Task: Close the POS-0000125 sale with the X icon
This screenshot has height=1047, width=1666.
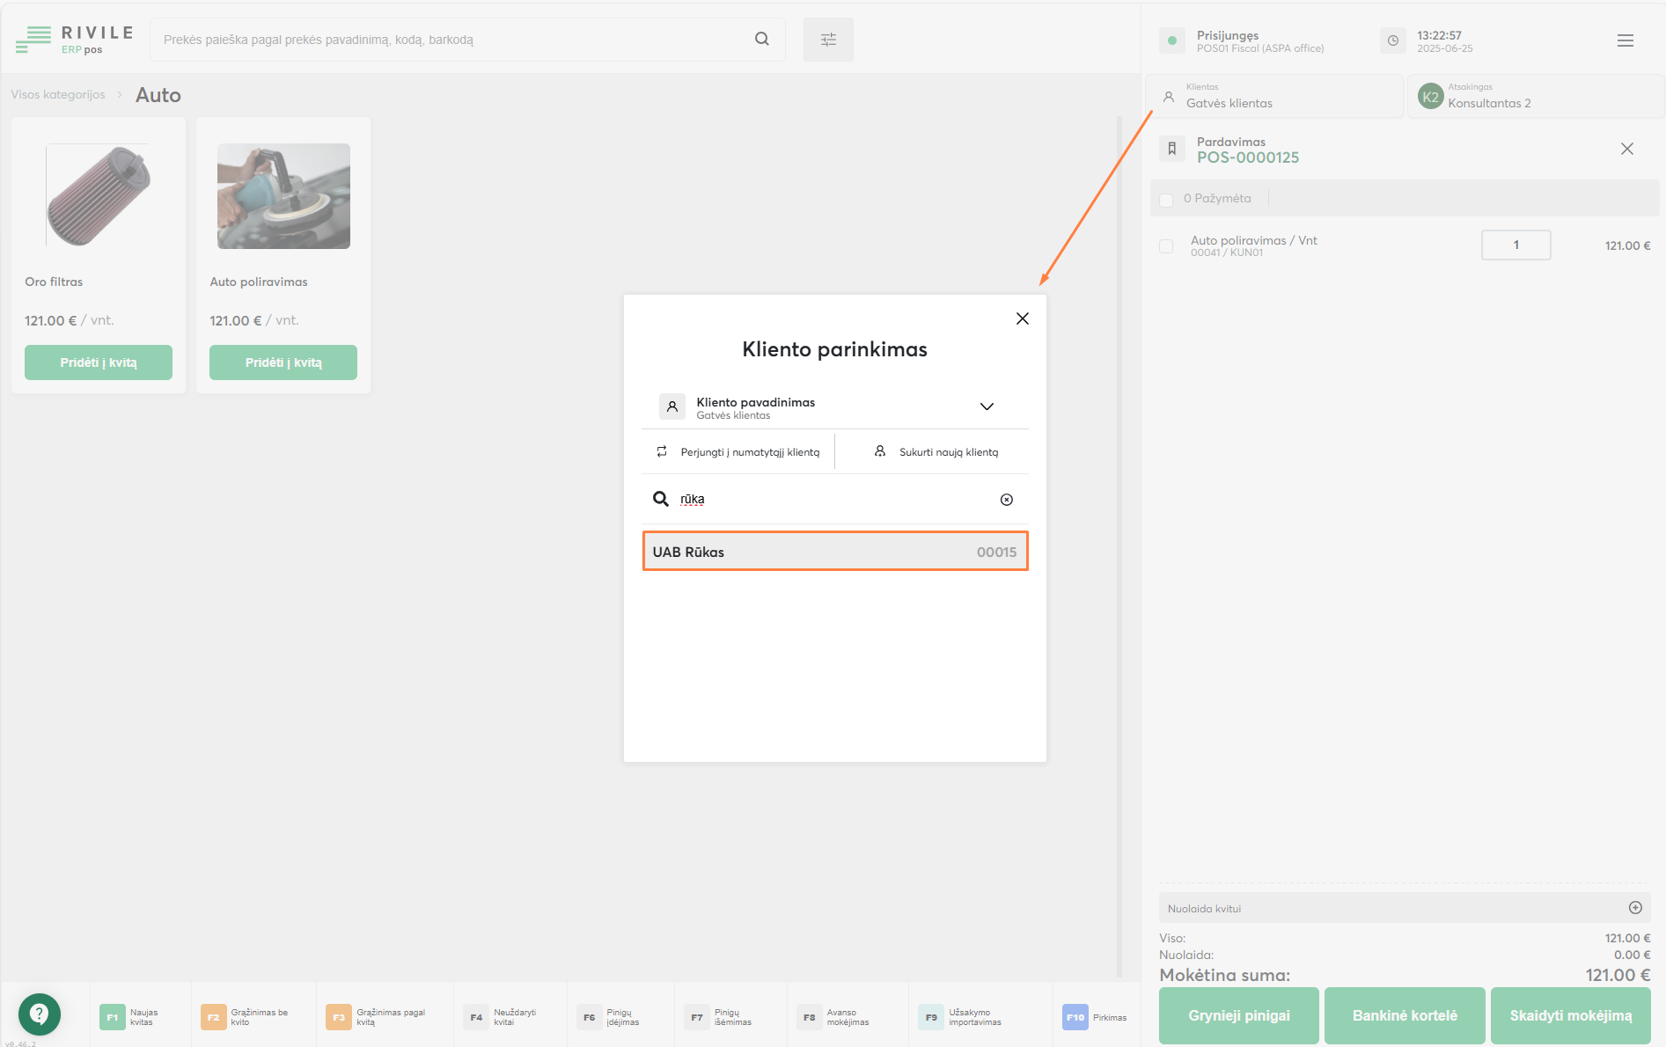Action: pyautogui.click(x=1626, y=149)
